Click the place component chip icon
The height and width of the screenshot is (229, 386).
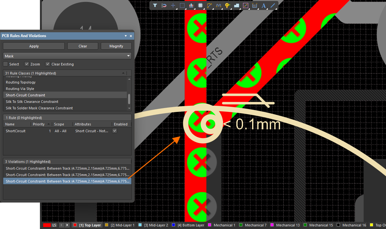click(x=200, y=5)
